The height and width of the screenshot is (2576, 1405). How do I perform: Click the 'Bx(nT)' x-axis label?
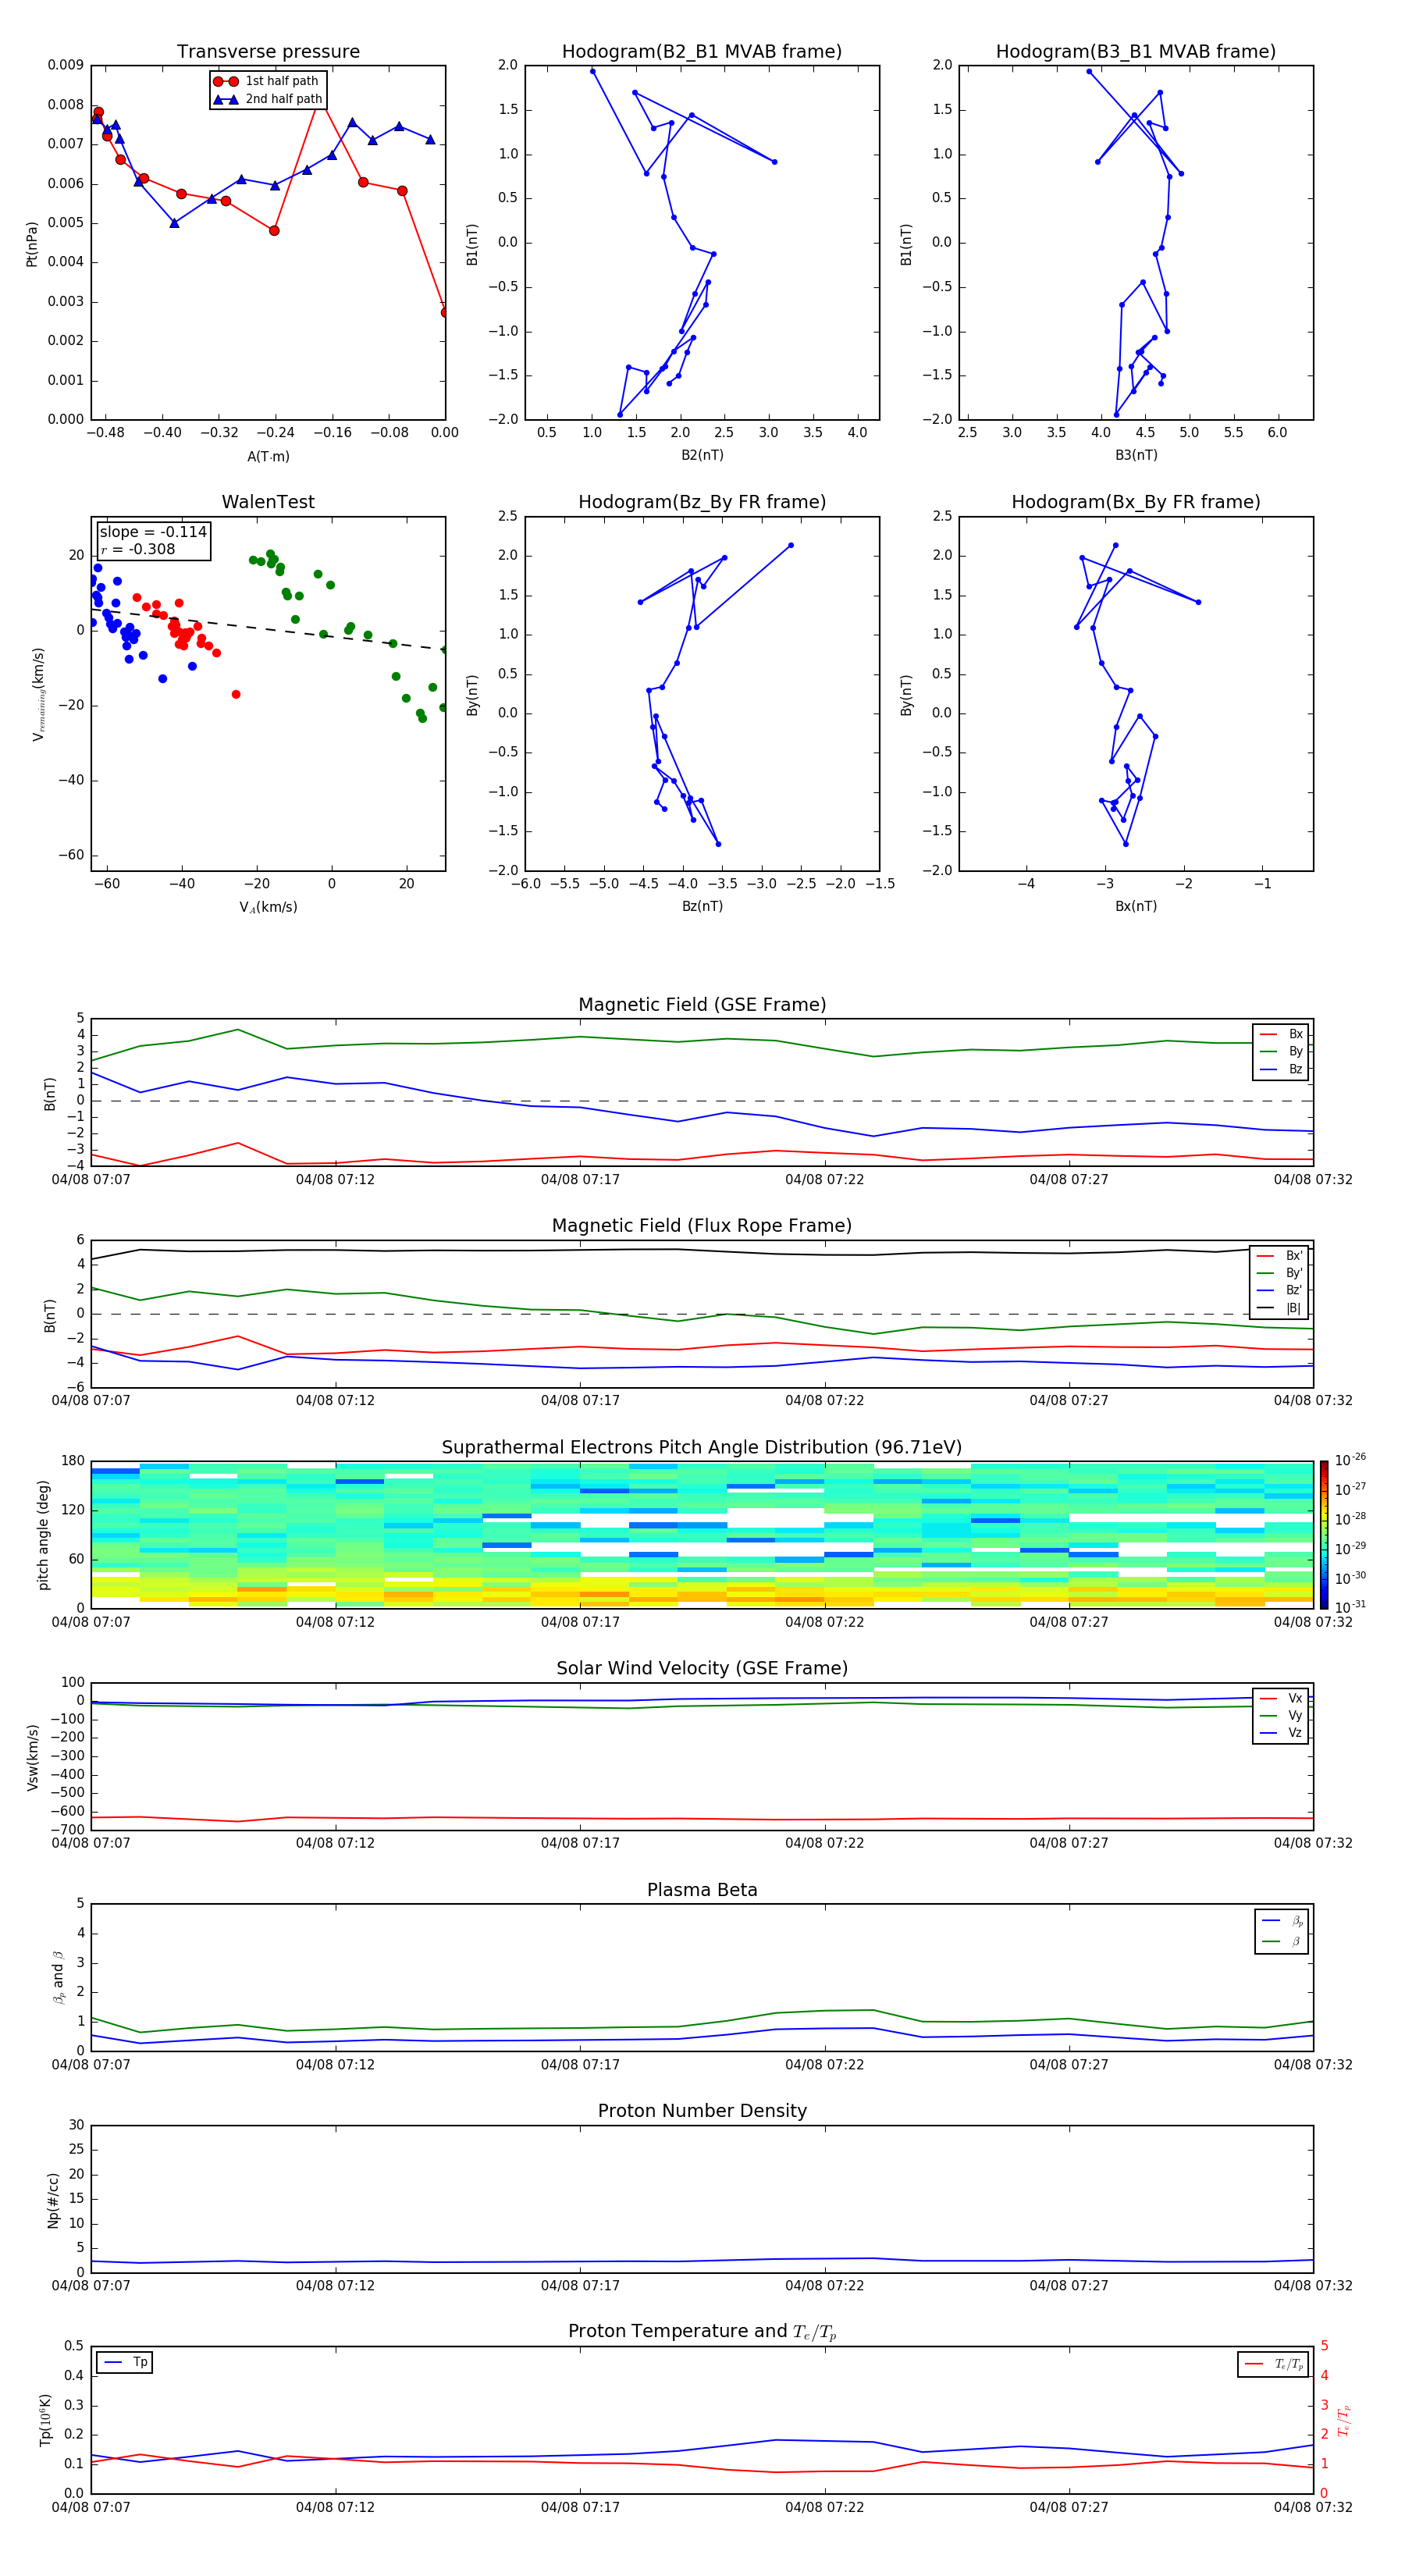coord(1136,906)
